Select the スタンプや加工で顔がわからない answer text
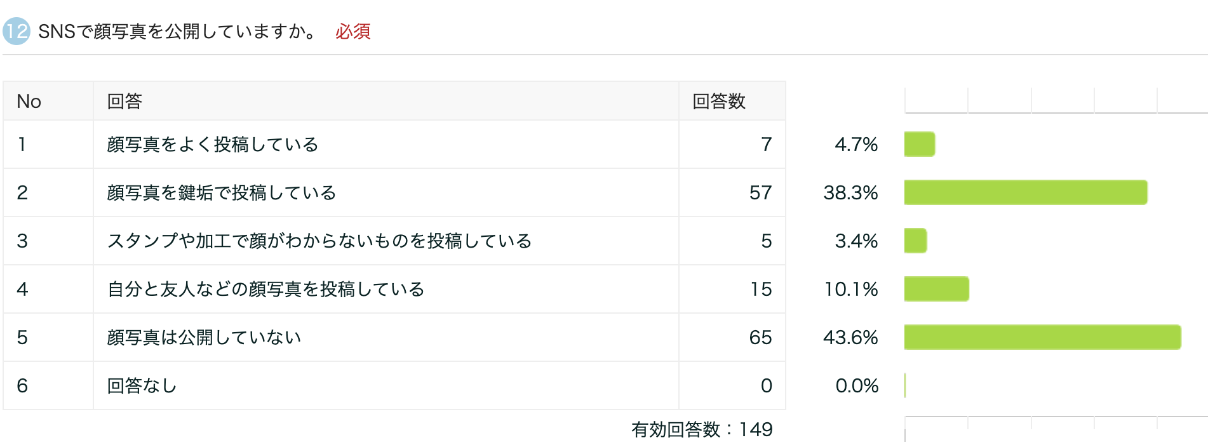 [319, 241]
